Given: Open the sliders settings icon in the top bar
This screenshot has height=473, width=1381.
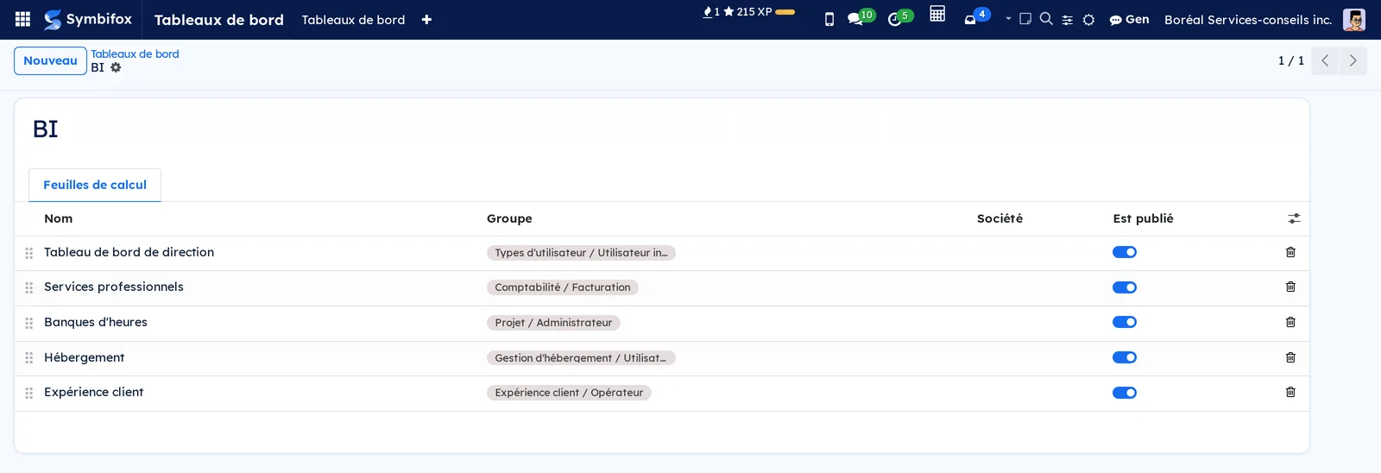Looking at the screenshot, I should (x=1068, y=20).
